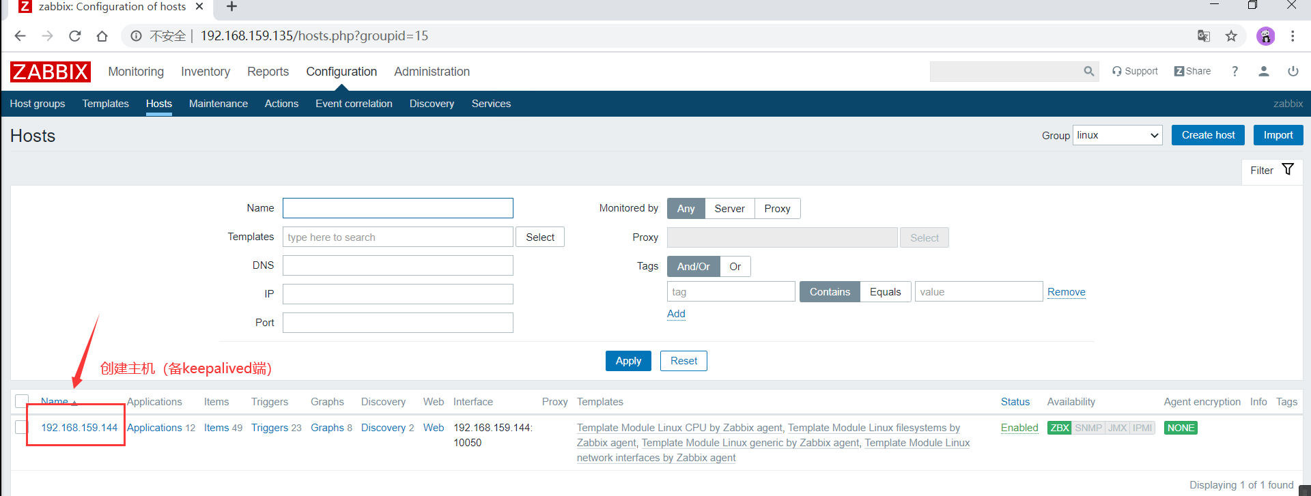The height and width of the screenshot is (496, 1311).
Task: Tick checkbox for host 192.168.159.144
Action: point(21,428)
